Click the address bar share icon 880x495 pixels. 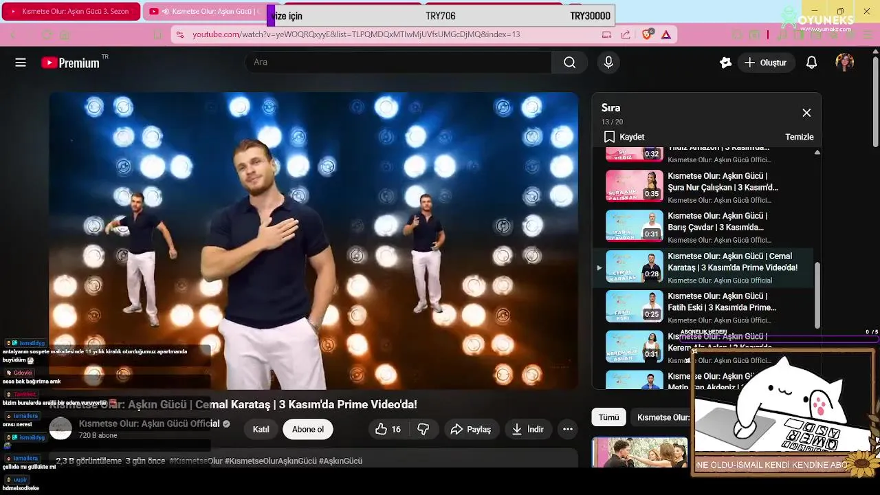click(625, 34)
